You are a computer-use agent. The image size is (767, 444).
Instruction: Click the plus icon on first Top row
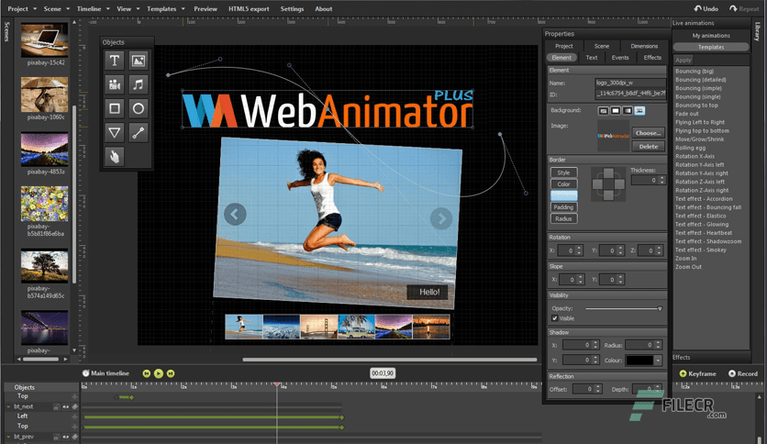[x=75, y=396]
